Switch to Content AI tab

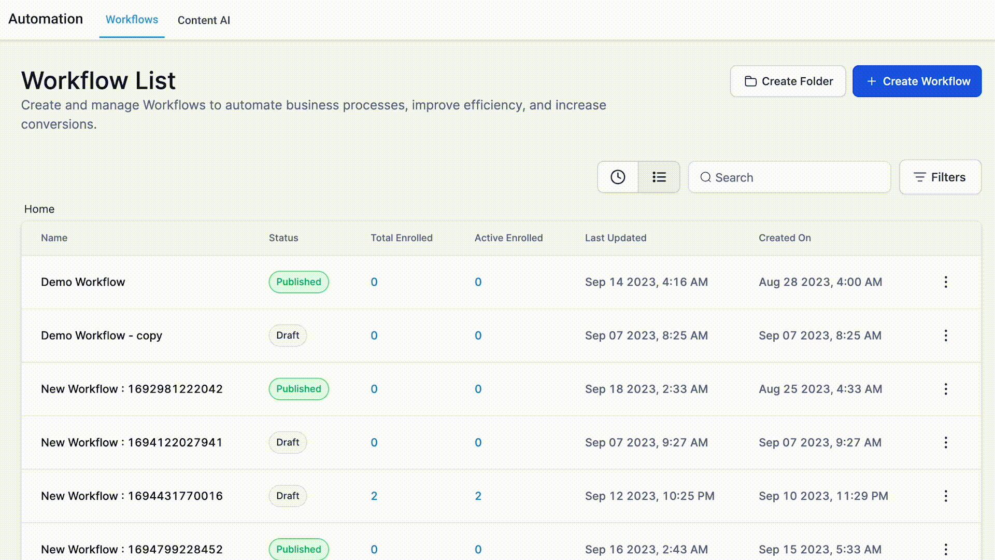[x=204, y=20]
